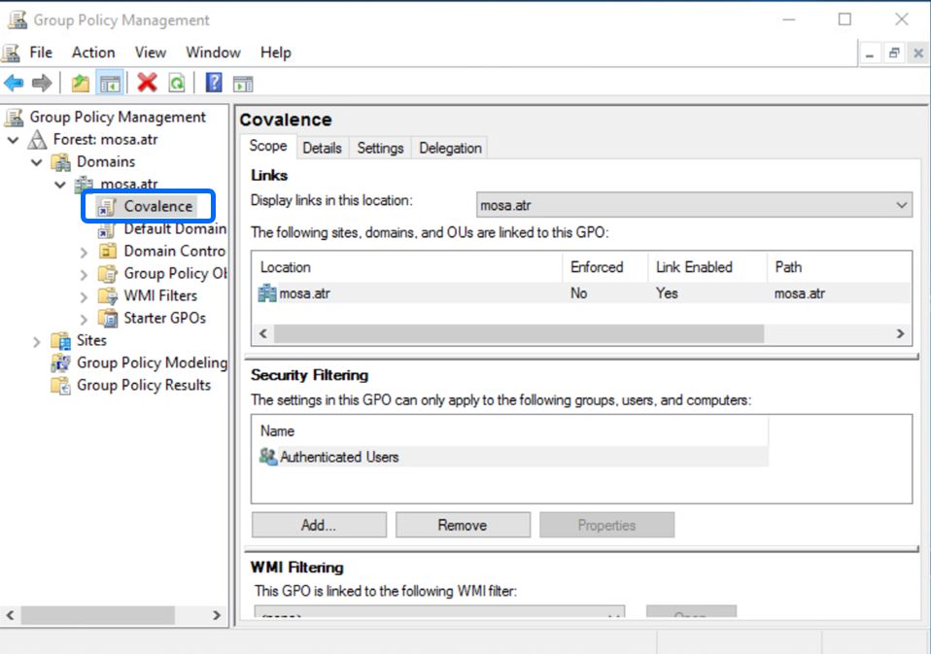Viewport: 931px width, 654px height.
Task: Open the Window menu
Action: pyautogui.click(x=213, y=52)
